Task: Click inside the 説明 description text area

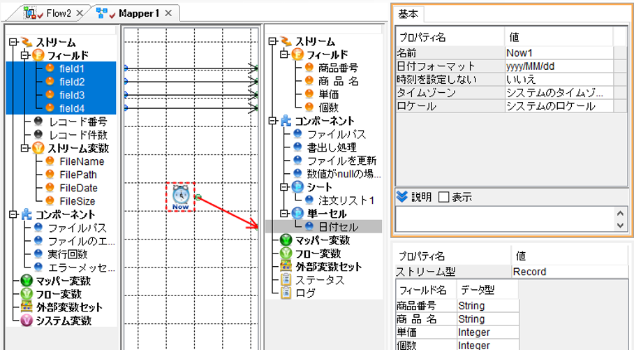Action: 506,219
